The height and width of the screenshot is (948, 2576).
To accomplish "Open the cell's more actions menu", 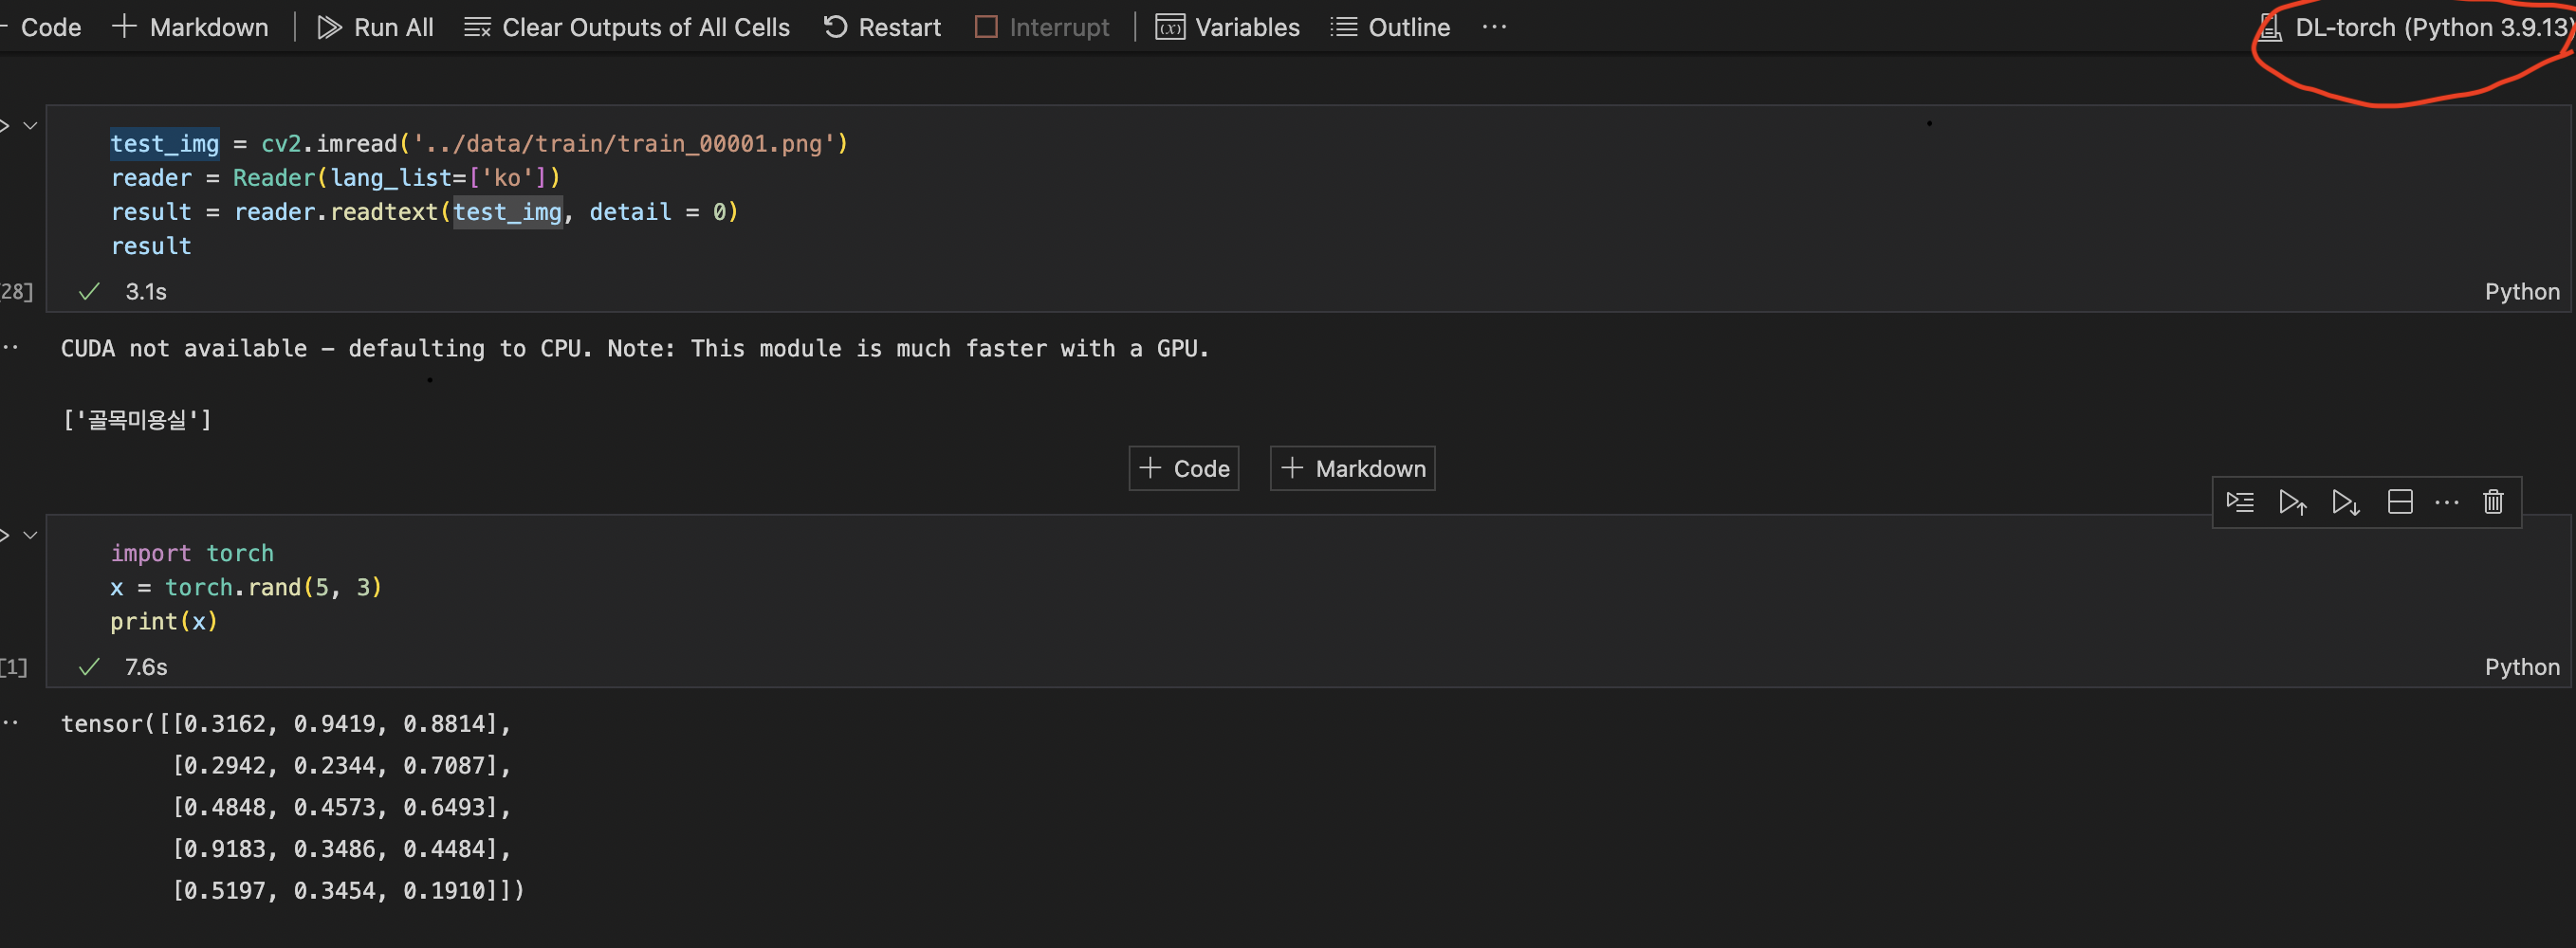I will pos(2448,502).
